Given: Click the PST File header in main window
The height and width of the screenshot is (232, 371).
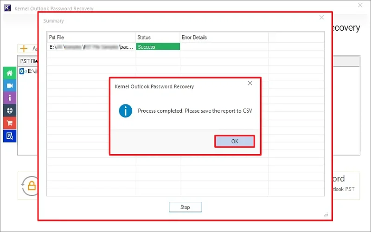Looking at the screenshot, I should tap(28, 61).
